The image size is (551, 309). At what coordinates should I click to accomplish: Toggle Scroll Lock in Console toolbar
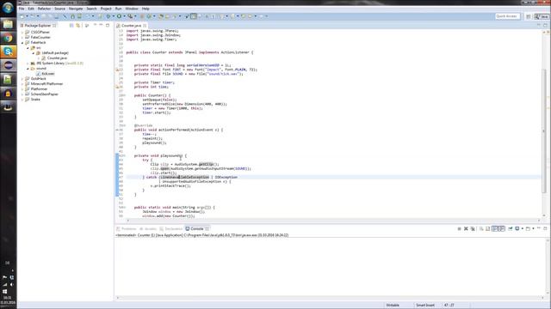[488, 229]
